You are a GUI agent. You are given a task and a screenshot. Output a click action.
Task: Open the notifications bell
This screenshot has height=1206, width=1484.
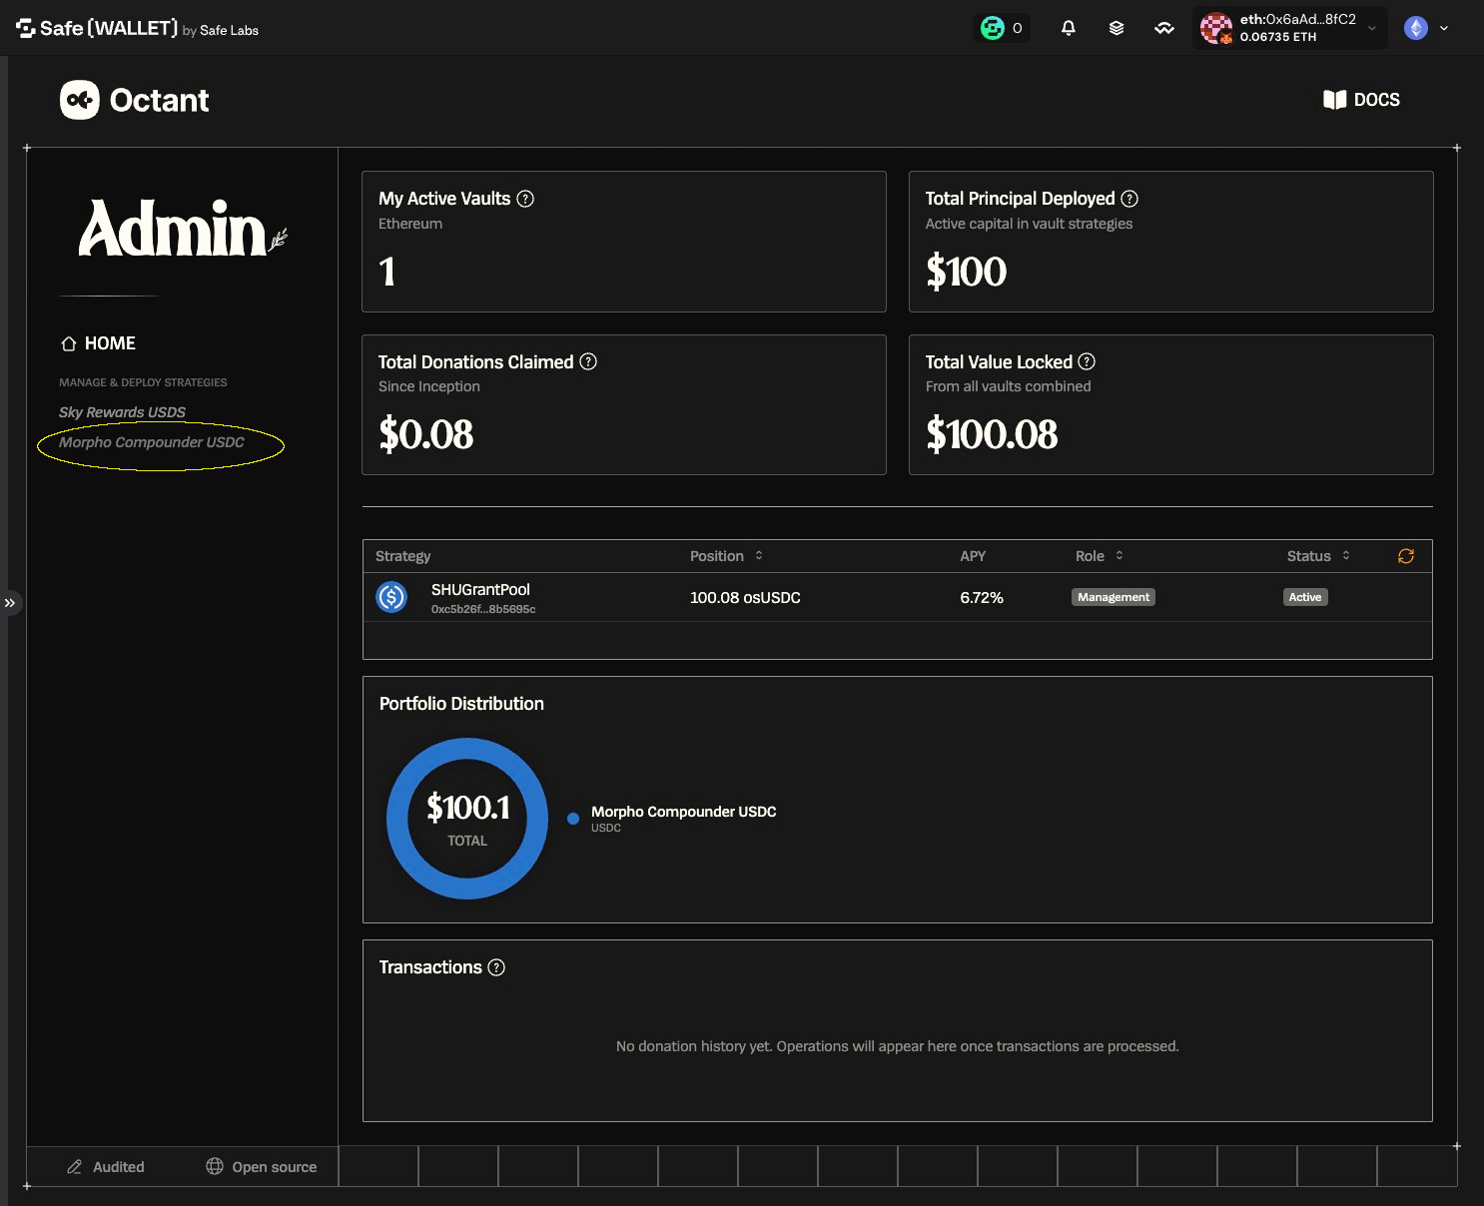click(1068, 28)
